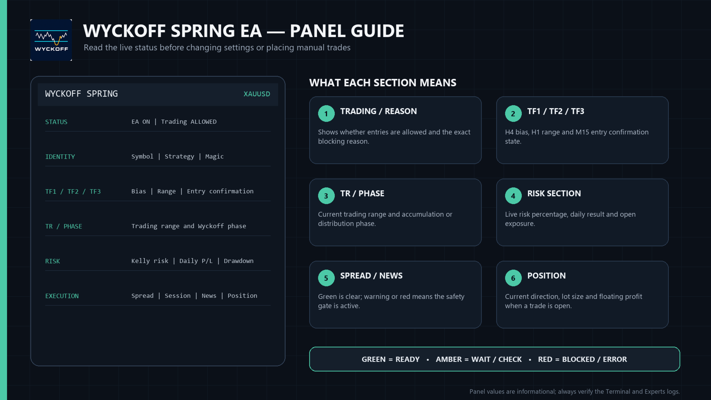Viewport: 711px width, 400px height.
Task: Click the number 2 circle badge
Action: click(x=513, y=114)
